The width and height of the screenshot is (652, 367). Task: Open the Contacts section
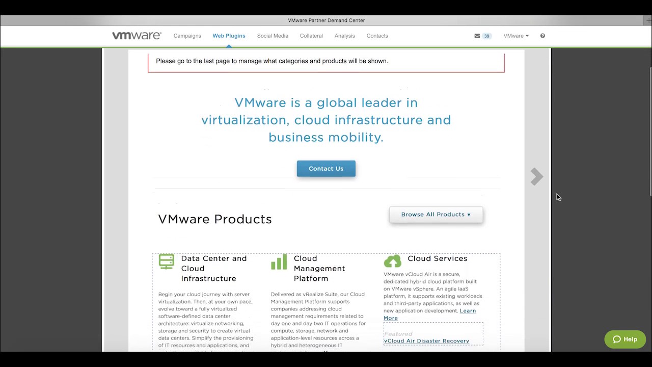[377, 36]
